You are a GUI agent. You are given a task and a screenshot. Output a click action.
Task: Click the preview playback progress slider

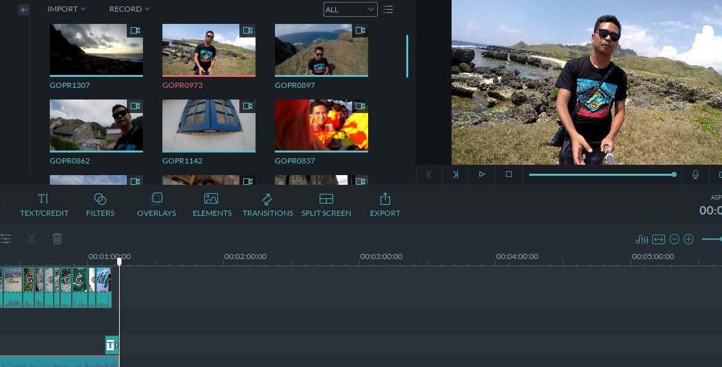pos(601,174)
